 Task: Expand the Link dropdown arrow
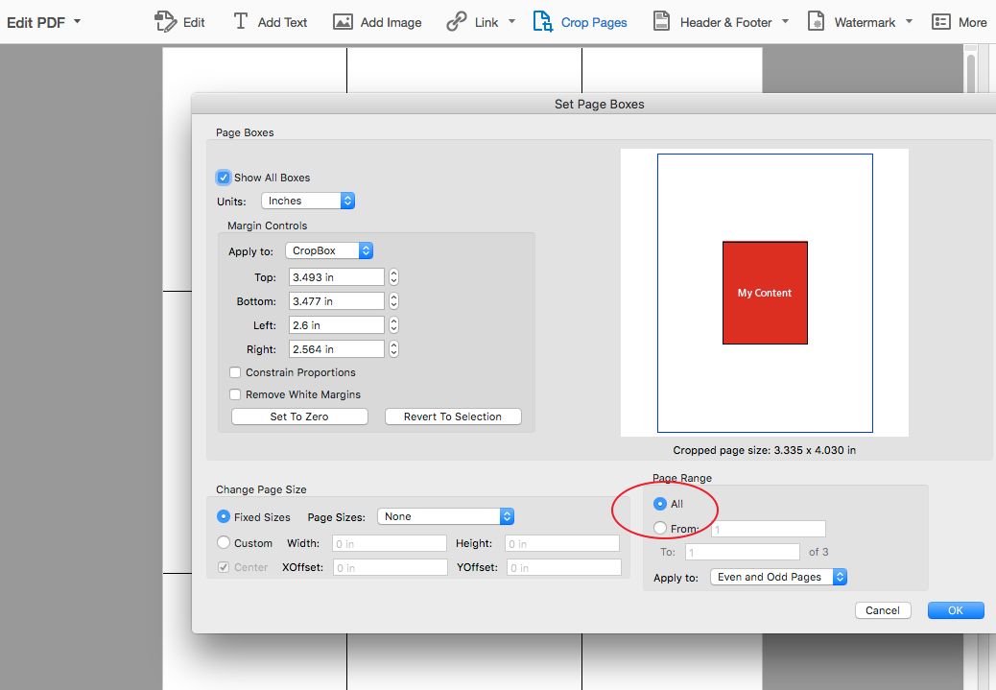click(511, 22)
